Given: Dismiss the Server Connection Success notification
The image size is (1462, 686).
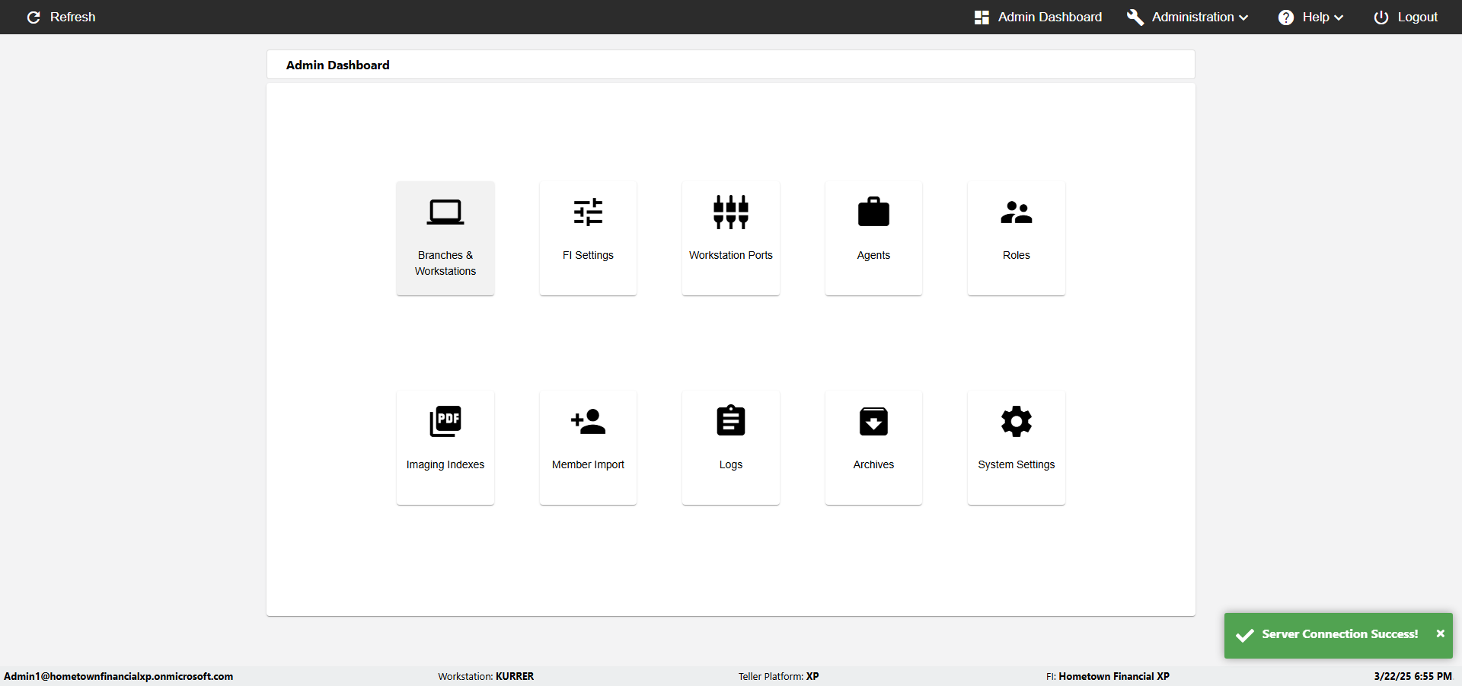Looking at the screenshot, I should click(1441, 633).
